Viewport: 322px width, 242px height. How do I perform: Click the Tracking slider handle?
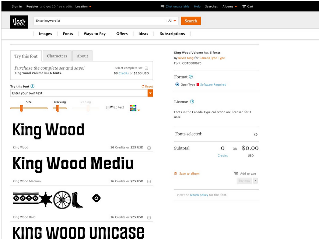[x=58, y=108]
